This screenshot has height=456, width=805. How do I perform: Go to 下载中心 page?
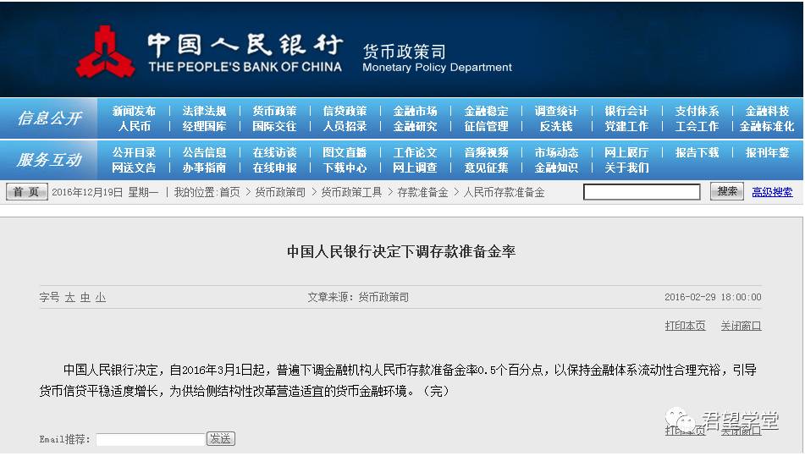pyautogui.click(x=345, y=168)
